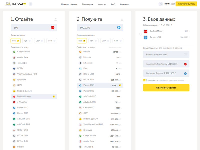Image resolution: width=200 pixels, height=150 pixels.
Task: Click the AdvCash USD icon in the Получите list
Action: pos(80,96)
